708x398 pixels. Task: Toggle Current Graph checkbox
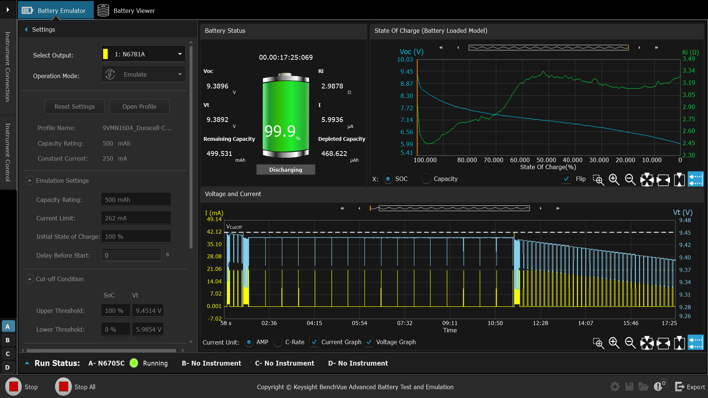point(314,342)
